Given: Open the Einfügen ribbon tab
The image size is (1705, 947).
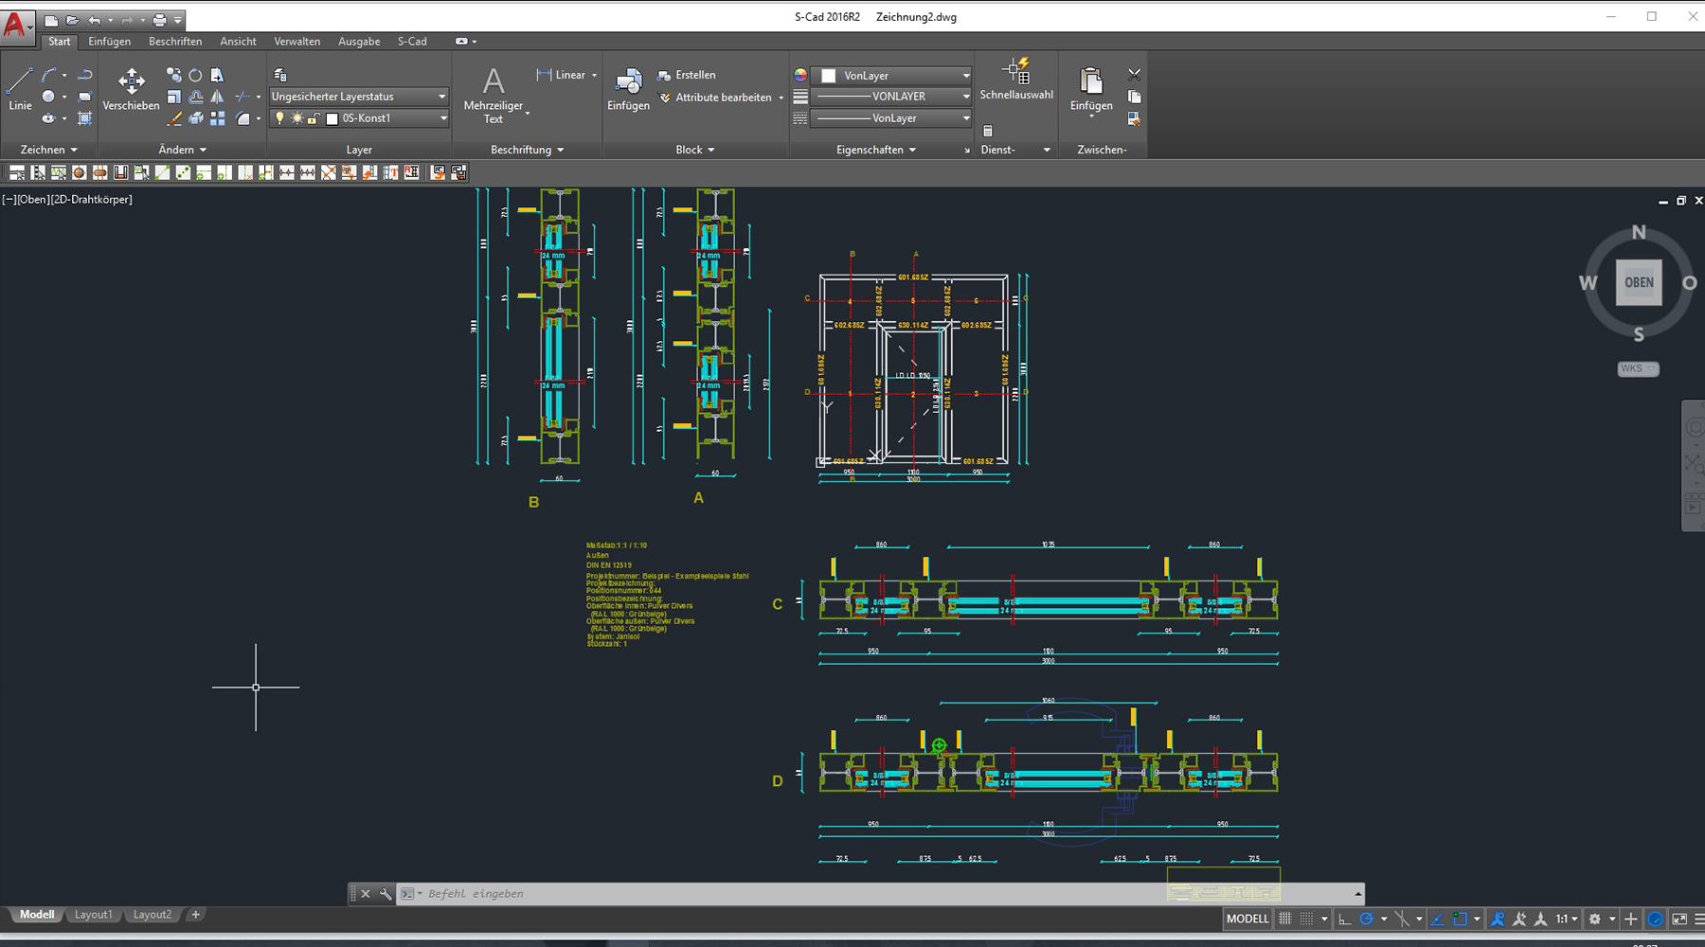Looking at the screenshot, I should click(x=110, y=42).
